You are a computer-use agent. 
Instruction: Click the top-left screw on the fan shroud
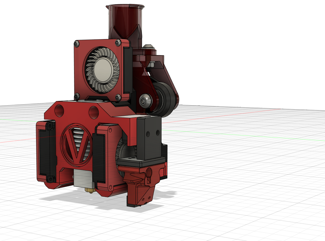(77, 44)
